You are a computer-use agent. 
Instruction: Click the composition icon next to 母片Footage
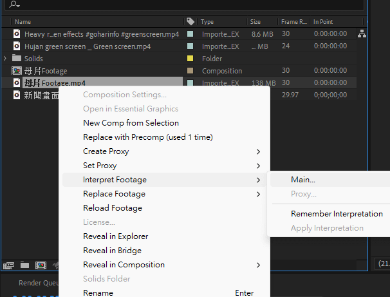coord(17,71)
